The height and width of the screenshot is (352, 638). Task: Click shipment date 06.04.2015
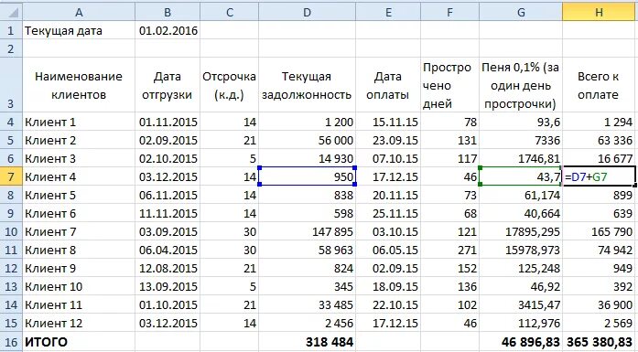click(168, 250)
